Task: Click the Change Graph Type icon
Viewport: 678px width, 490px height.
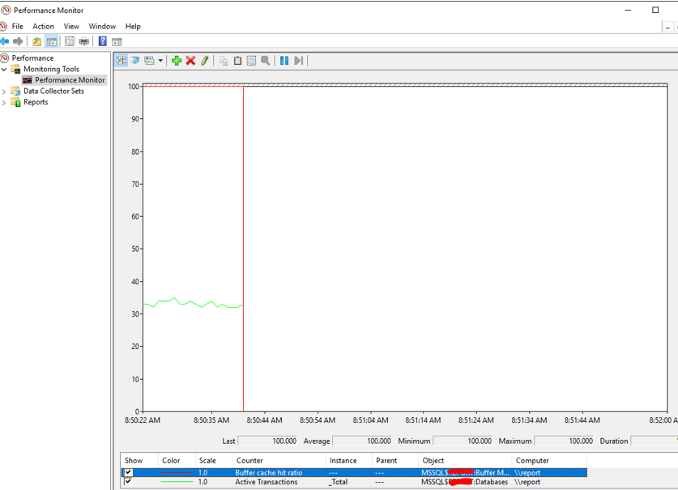Action: point(150,61)
